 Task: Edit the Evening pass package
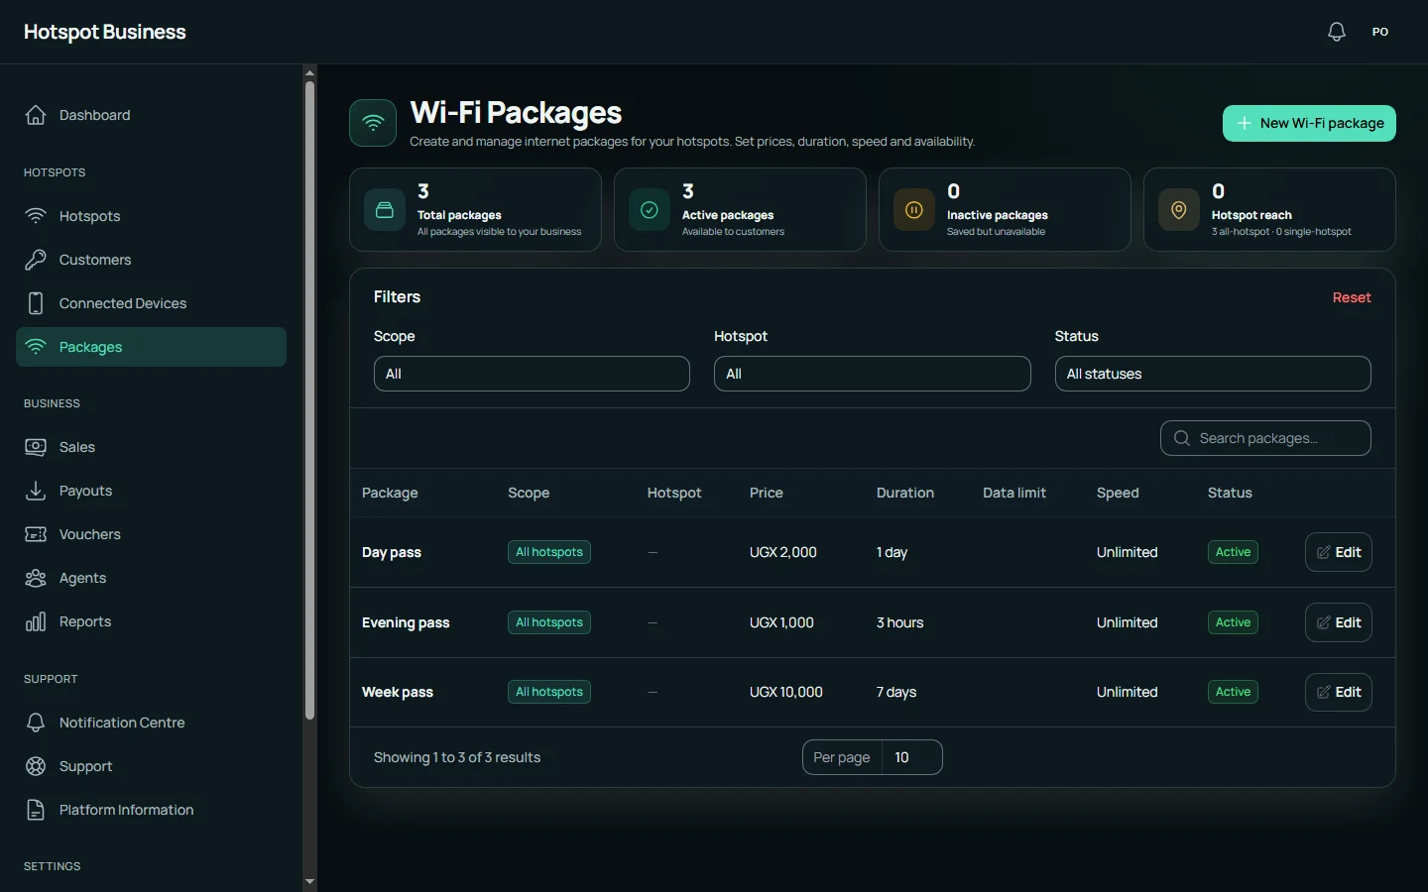pyautogui.click(x=1339, y=622)
